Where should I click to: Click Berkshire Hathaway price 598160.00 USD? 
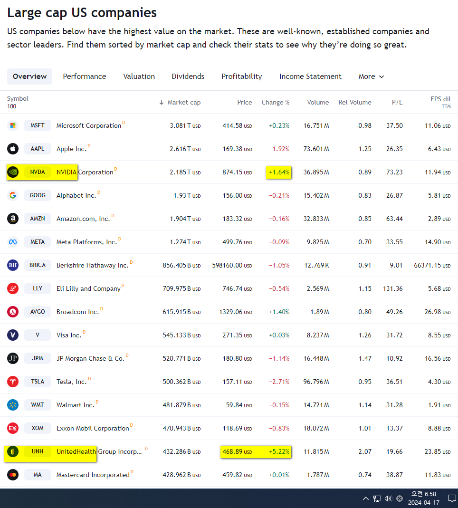point(232,265)
